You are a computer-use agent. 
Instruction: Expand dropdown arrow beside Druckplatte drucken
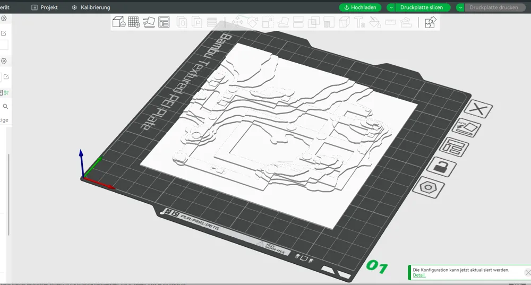click(460, 7)
